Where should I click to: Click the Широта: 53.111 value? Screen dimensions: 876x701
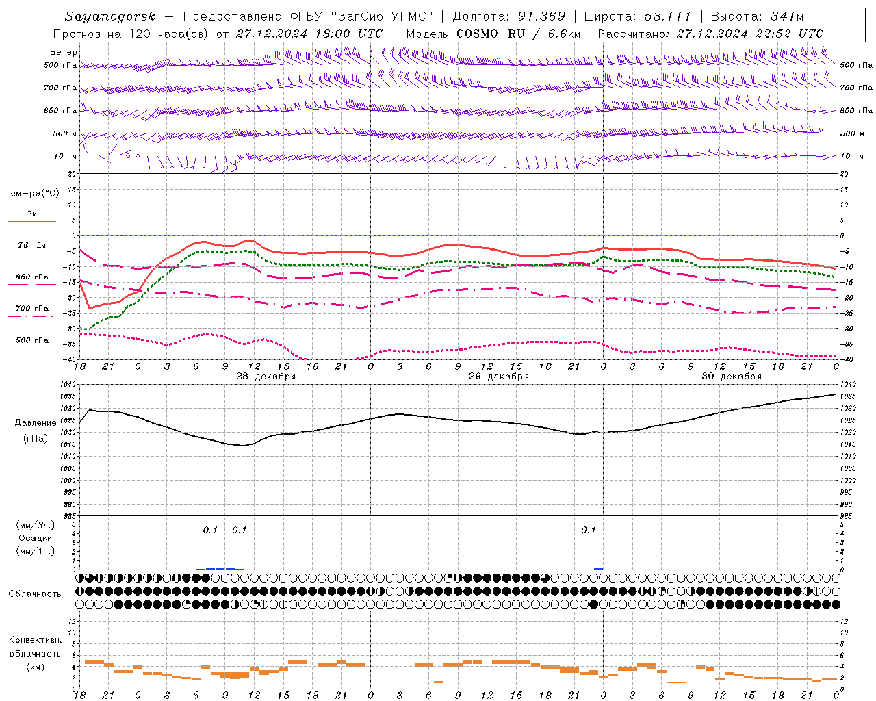pos(638,16)
